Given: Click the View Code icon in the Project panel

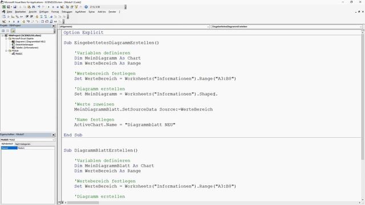Looking at the screenshot, I should pyautogui.click(x=3, y=31).
